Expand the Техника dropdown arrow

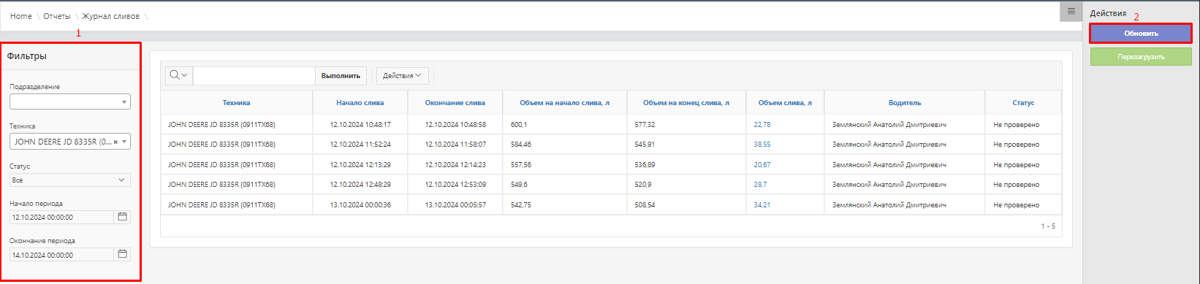point(125,142)
